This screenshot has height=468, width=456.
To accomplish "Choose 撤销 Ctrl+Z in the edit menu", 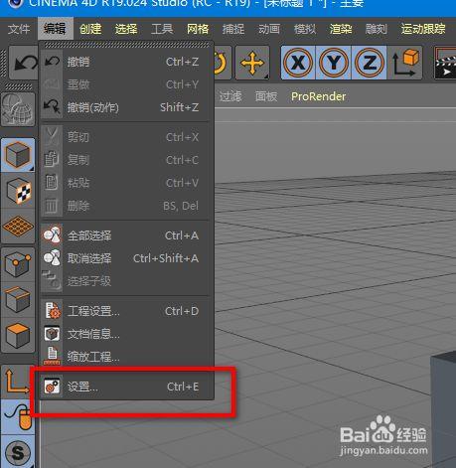I will 125,62.
